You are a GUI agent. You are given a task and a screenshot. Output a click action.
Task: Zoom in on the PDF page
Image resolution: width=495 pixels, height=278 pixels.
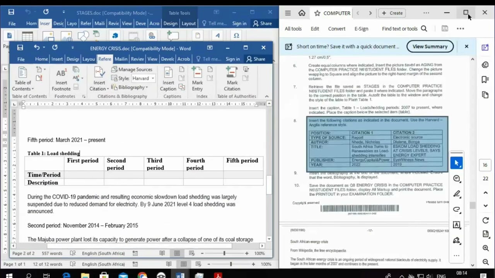click(486, 248)
